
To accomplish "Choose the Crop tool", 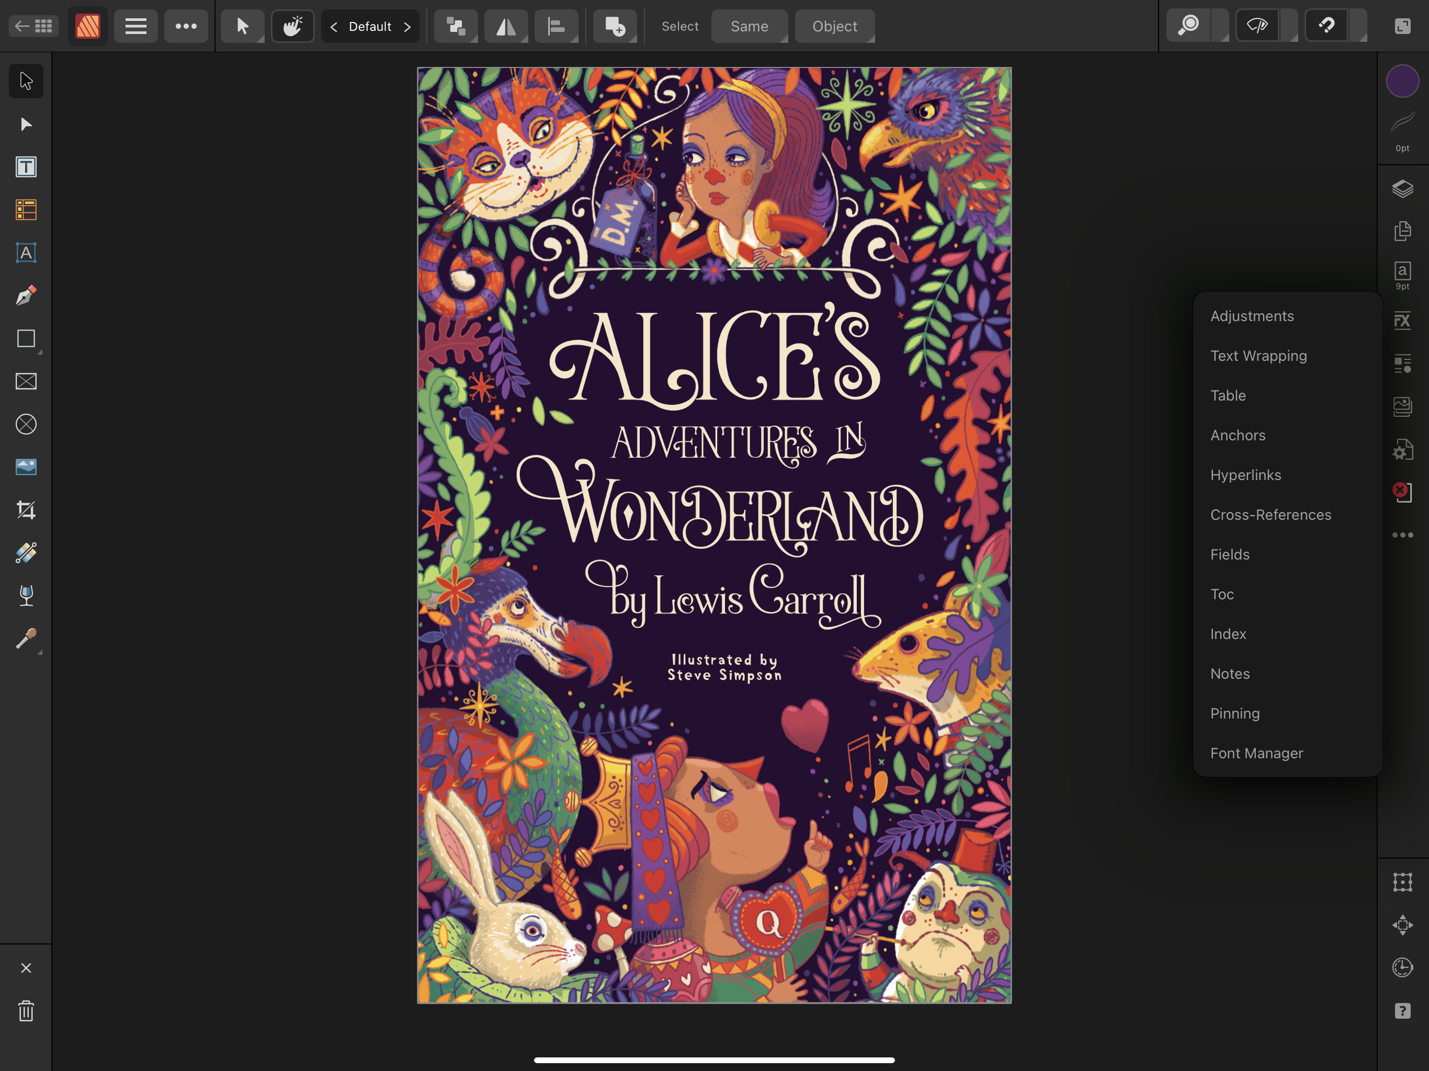I will point(26,510).
